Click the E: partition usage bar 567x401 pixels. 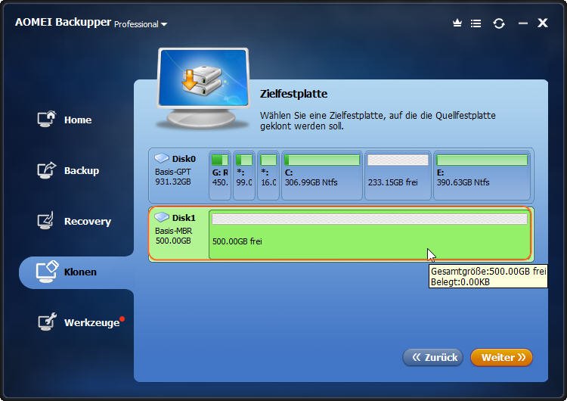482,160
